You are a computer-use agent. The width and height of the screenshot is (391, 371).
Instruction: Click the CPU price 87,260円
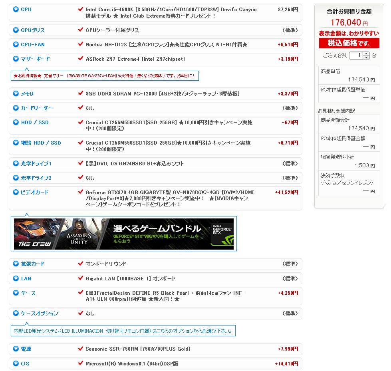point(288,10)
